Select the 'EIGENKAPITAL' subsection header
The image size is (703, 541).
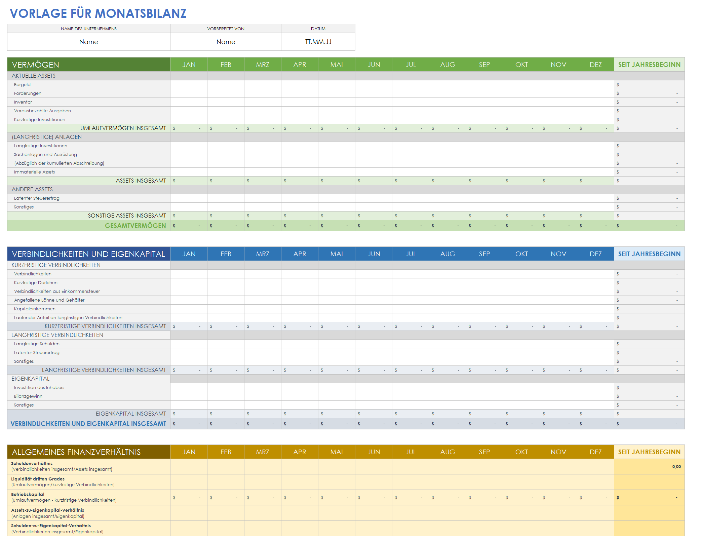[30, 379]
